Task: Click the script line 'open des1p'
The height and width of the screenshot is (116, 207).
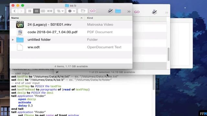Action: (27, 99)
